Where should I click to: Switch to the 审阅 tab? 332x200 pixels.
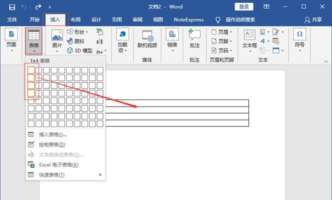click(137, 19)
